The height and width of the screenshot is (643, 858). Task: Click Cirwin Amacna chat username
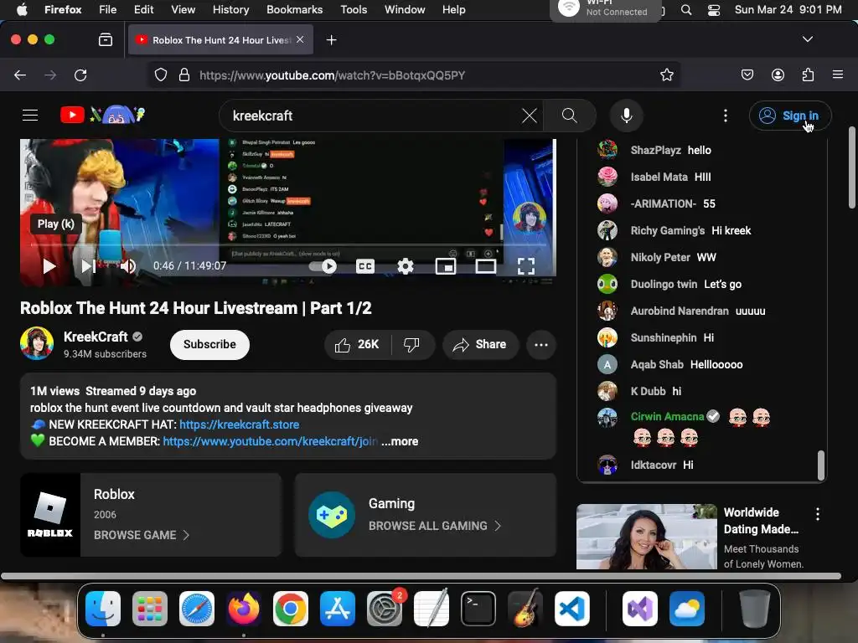(667, 417)
